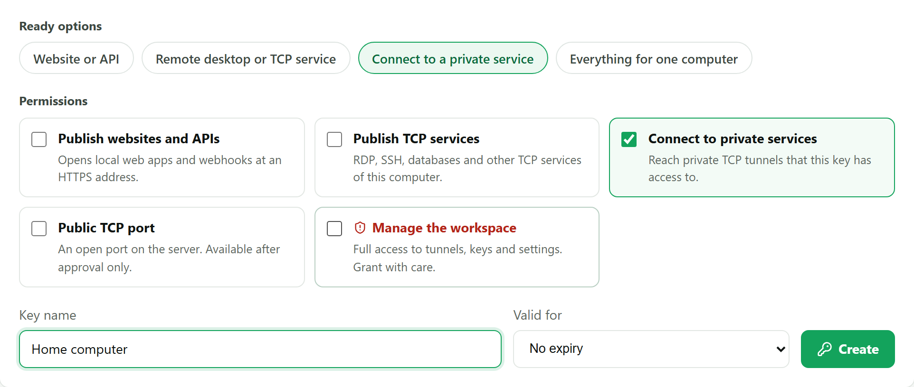The width and height of the screenshot is (914, 387).
Task: Focus the Key name input field
Action: [260, 349]
